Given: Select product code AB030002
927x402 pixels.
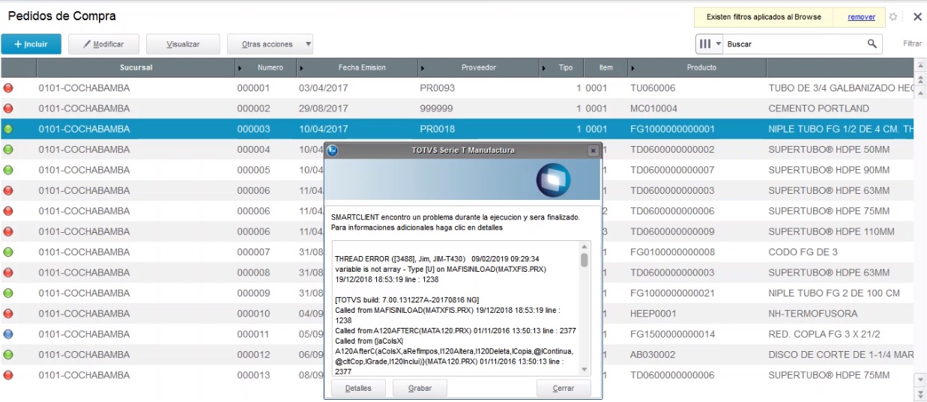Looking at the screenshot, I should tap(653, 354).
